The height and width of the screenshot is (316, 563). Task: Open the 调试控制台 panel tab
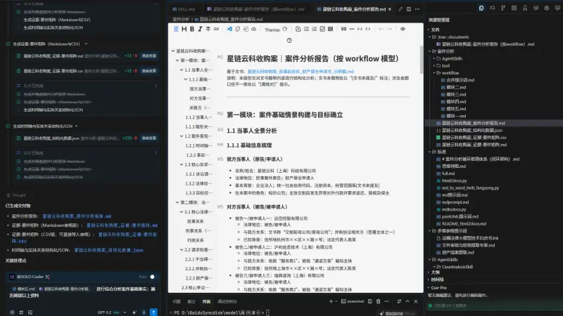[x=227, y=302]
